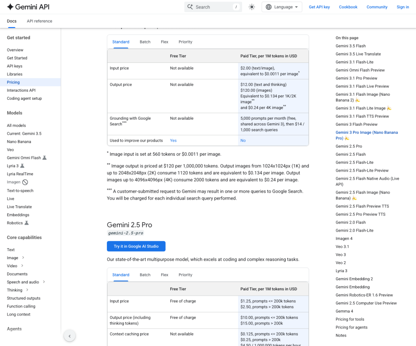Click the Gemini Omni Flash beaker icon
The image size is (416, 346).
coord(45,158)
